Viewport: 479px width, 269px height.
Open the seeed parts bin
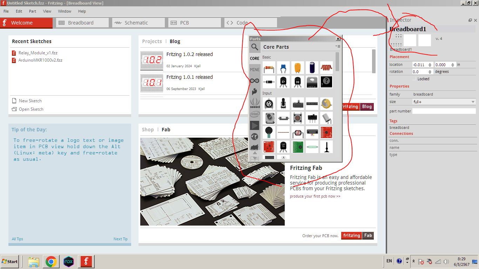255,103
